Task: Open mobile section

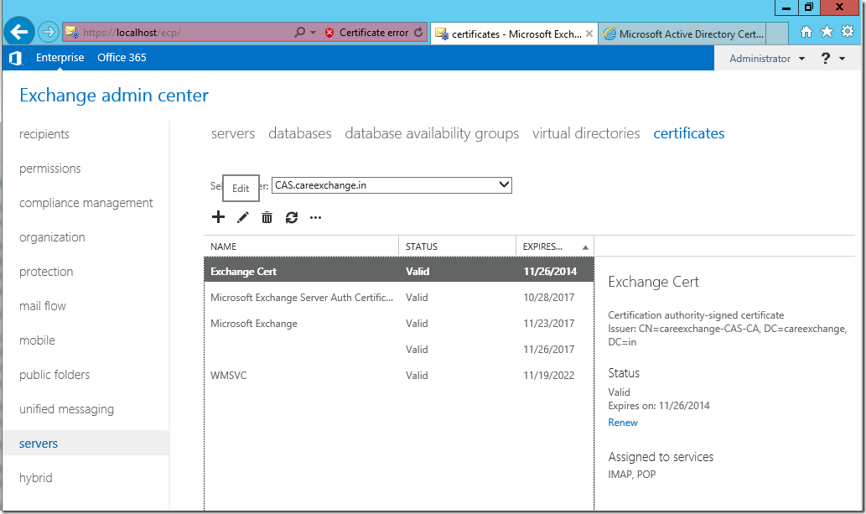Action: [37, 340]
